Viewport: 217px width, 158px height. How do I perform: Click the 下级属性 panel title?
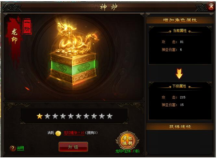pyautogui.click(x=179, y=86)
